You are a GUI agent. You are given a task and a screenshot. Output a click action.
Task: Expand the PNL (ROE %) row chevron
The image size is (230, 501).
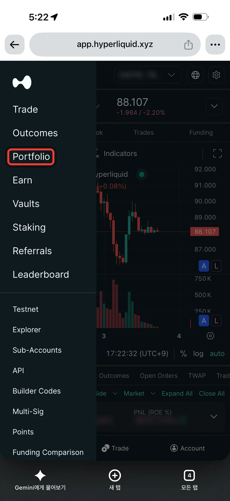pyautogui.click(x=214, y=417)
